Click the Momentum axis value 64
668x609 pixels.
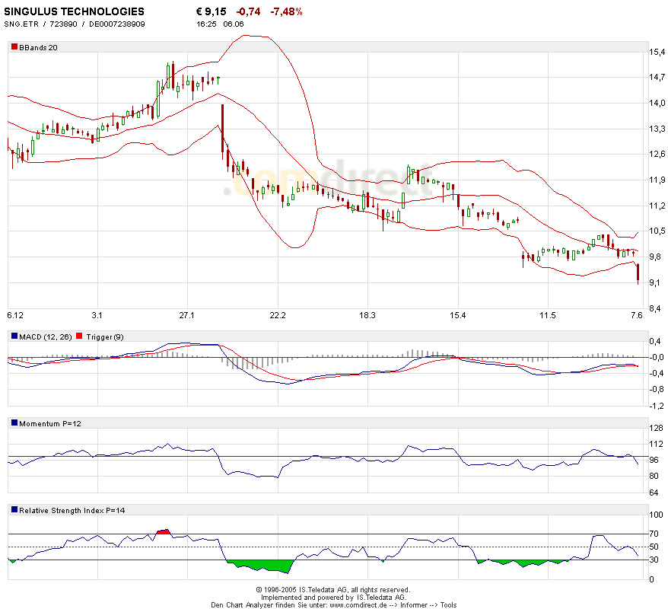pyautogui.click(x=654, y=493)
